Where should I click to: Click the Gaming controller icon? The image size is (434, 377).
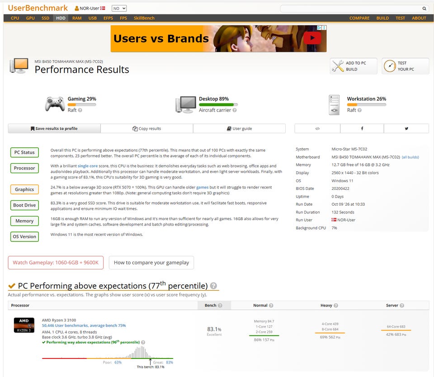55,104
